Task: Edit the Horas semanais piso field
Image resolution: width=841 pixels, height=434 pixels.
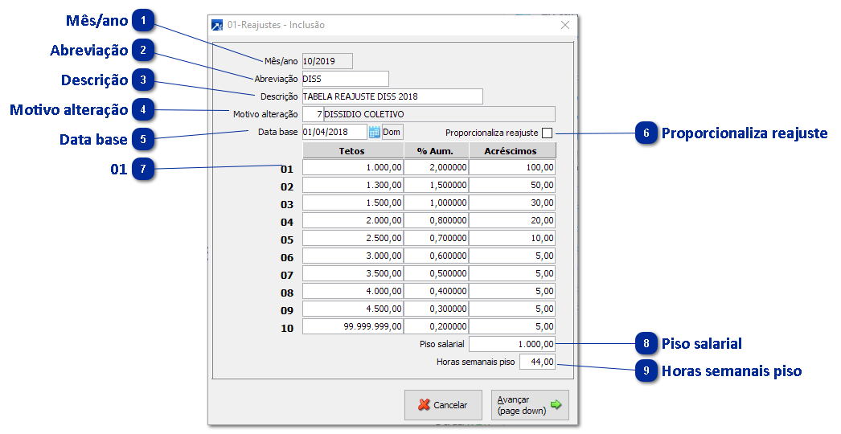Action: tap(537, 362)
